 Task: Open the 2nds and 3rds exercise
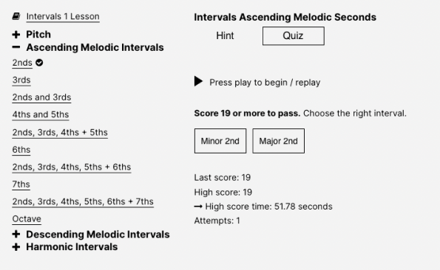pos(41,97)
